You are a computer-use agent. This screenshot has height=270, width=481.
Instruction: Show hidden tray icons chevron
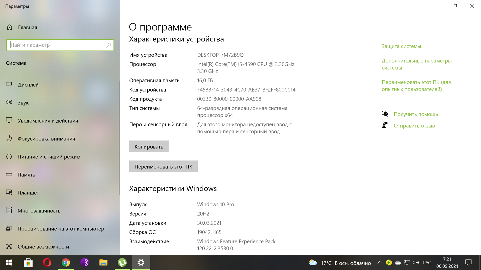380,262
